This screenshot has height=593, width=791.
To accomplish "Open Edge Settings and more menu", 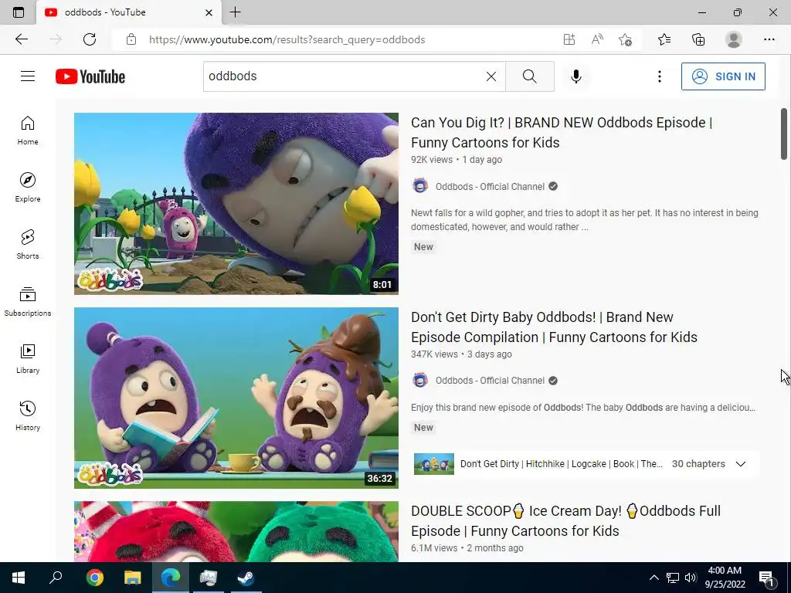I will click(x=769, y=39).
